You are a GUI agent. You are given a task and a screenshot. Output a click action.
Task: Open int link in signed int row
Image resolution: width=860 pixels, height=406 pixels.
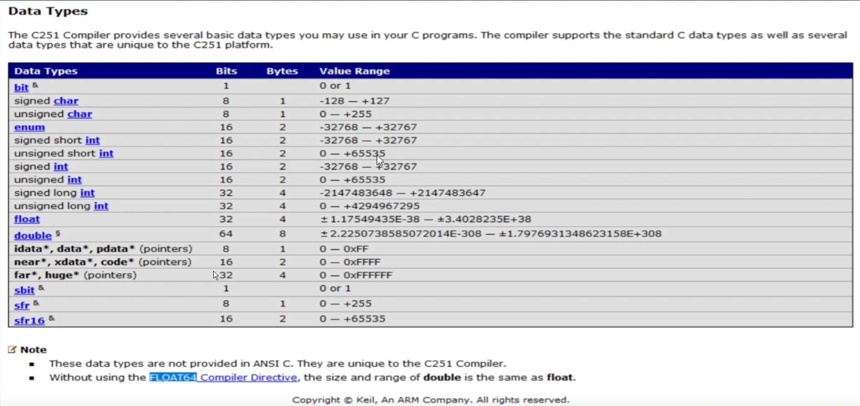[61, 166]
